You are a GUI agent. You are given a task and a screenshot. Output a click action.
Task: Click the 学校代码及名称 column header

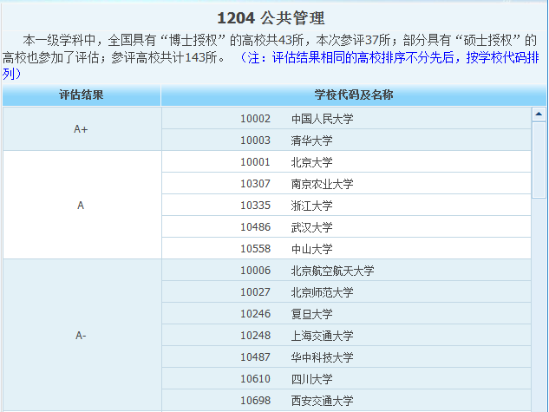click(353, 95)
